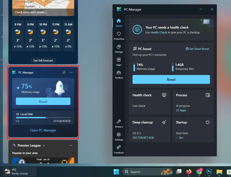Open Photoshop from the taskbar

(209, 172)
